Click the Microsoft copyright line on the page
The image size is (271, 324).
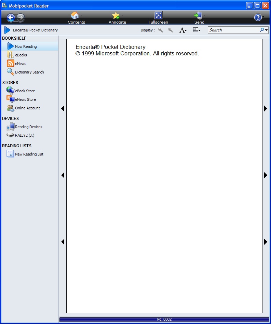(137, 54)
